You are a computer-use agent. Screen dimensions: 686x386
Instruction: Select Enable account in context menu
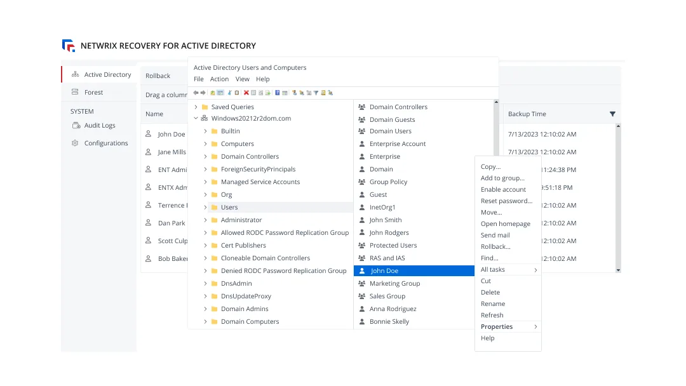coord(503,190)
